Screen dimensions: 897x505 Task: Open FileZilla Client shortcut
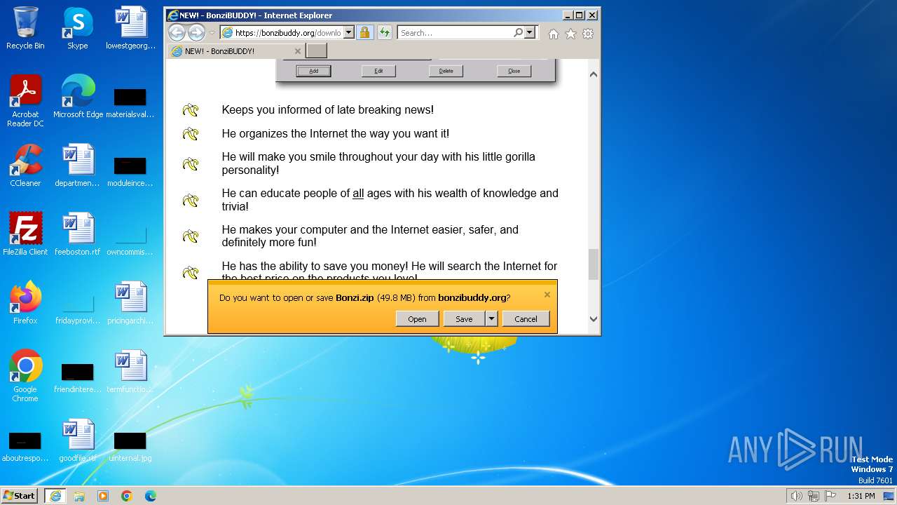25,234
